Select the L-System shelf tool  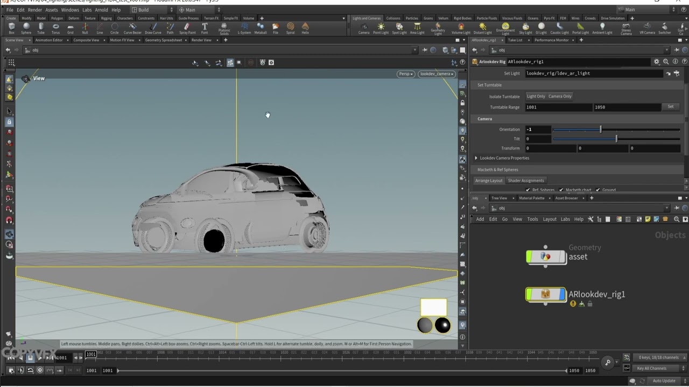(x=244, y=28)
